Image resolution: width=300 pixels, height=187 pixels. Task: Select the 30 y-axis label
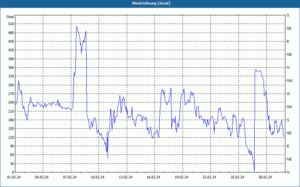click(12, 163)
